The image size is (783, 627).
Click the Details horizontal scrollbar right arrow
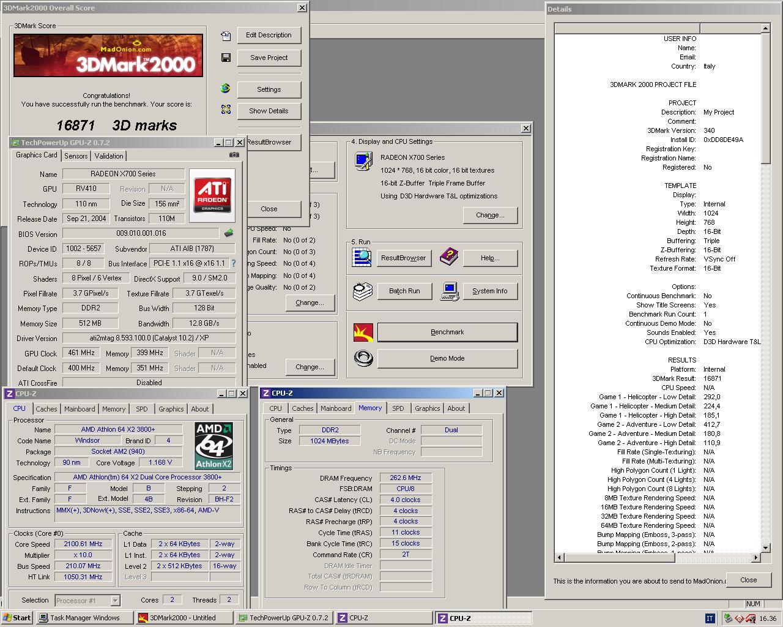coord(756,557)
